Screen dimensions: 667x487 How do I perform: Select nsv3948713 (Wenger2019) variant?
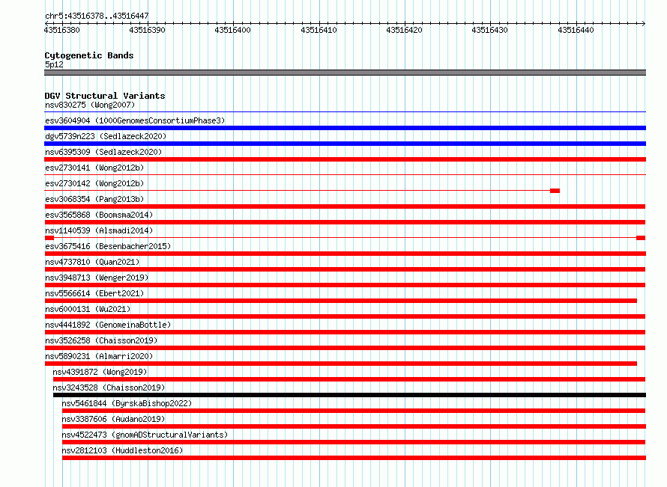[97, 278]
